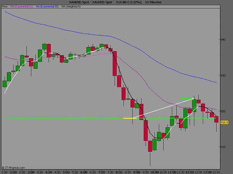Click the last red candle at 13:30
Viewport: 233px width, 174px height.
[216, 119]
